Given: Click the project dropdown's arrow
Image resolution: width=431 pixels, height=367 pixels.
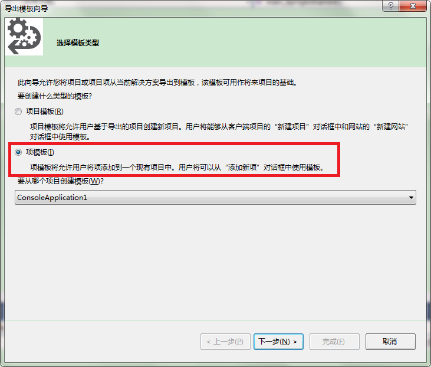Looking at the screenshot, I should coord(411,198).
